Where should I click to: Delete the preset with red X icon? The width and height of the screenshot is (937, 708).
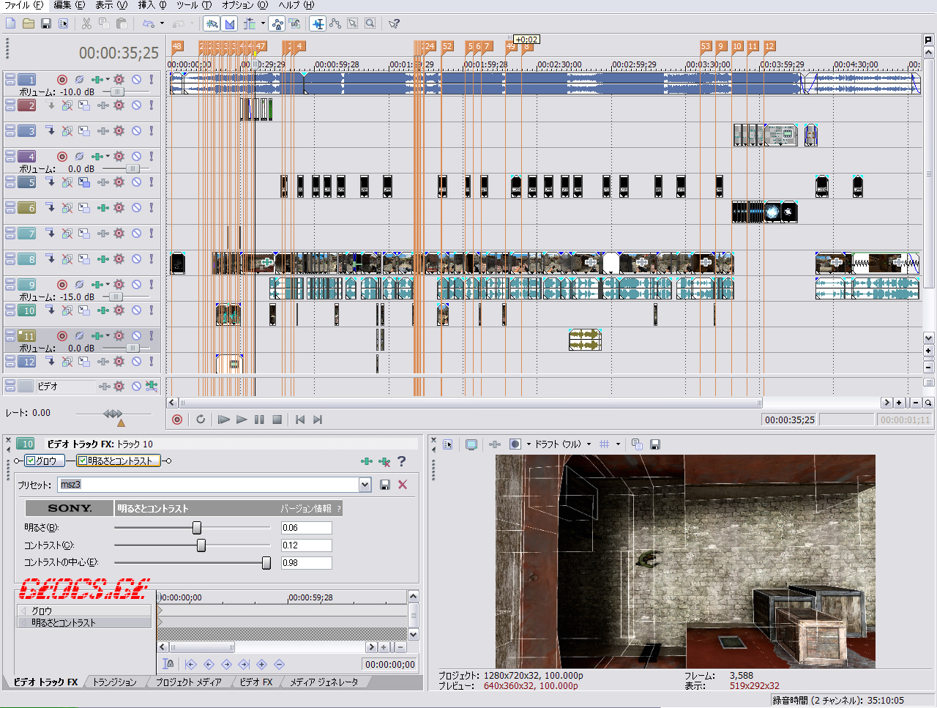(403, 485)
